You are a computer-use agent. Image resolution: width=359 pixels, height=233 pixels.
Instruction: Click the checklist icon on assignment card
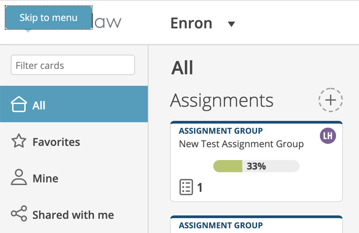[x=186, y=187]
